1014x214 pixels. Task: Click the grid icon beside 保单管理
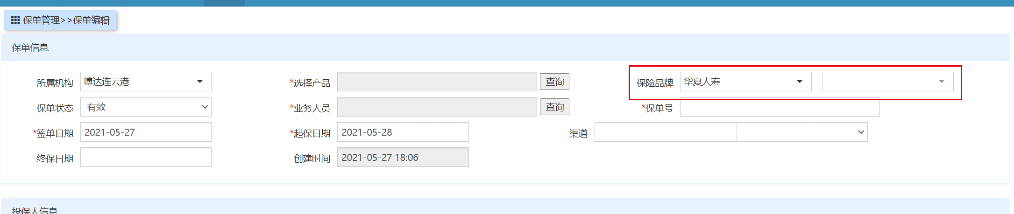pos(15,20)
